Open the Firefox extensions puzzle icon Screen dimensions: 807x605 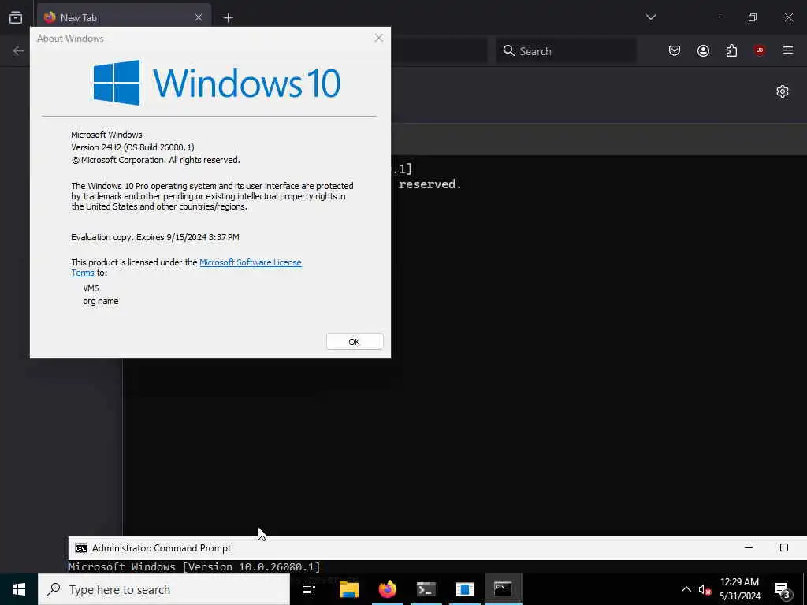(731, 50)
